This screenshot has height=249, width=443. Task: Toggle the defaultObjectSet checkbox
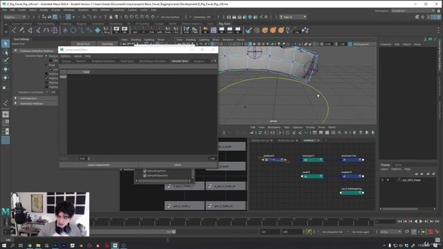point(145,175)
